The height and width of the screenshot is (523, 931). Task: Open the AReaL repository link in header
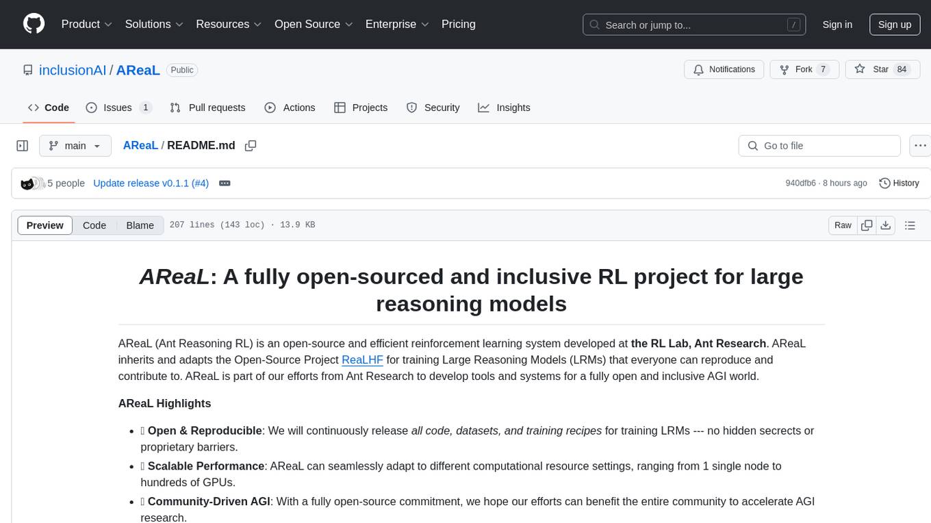(x=138, y=70)
